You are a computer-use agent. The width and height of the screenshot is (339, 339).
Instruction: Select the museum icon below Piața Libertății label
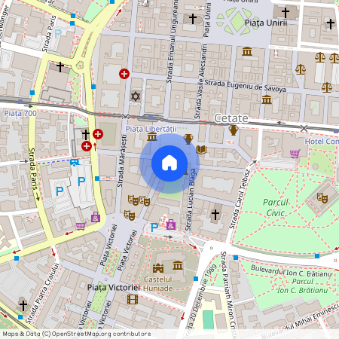[x=152, y=137]
